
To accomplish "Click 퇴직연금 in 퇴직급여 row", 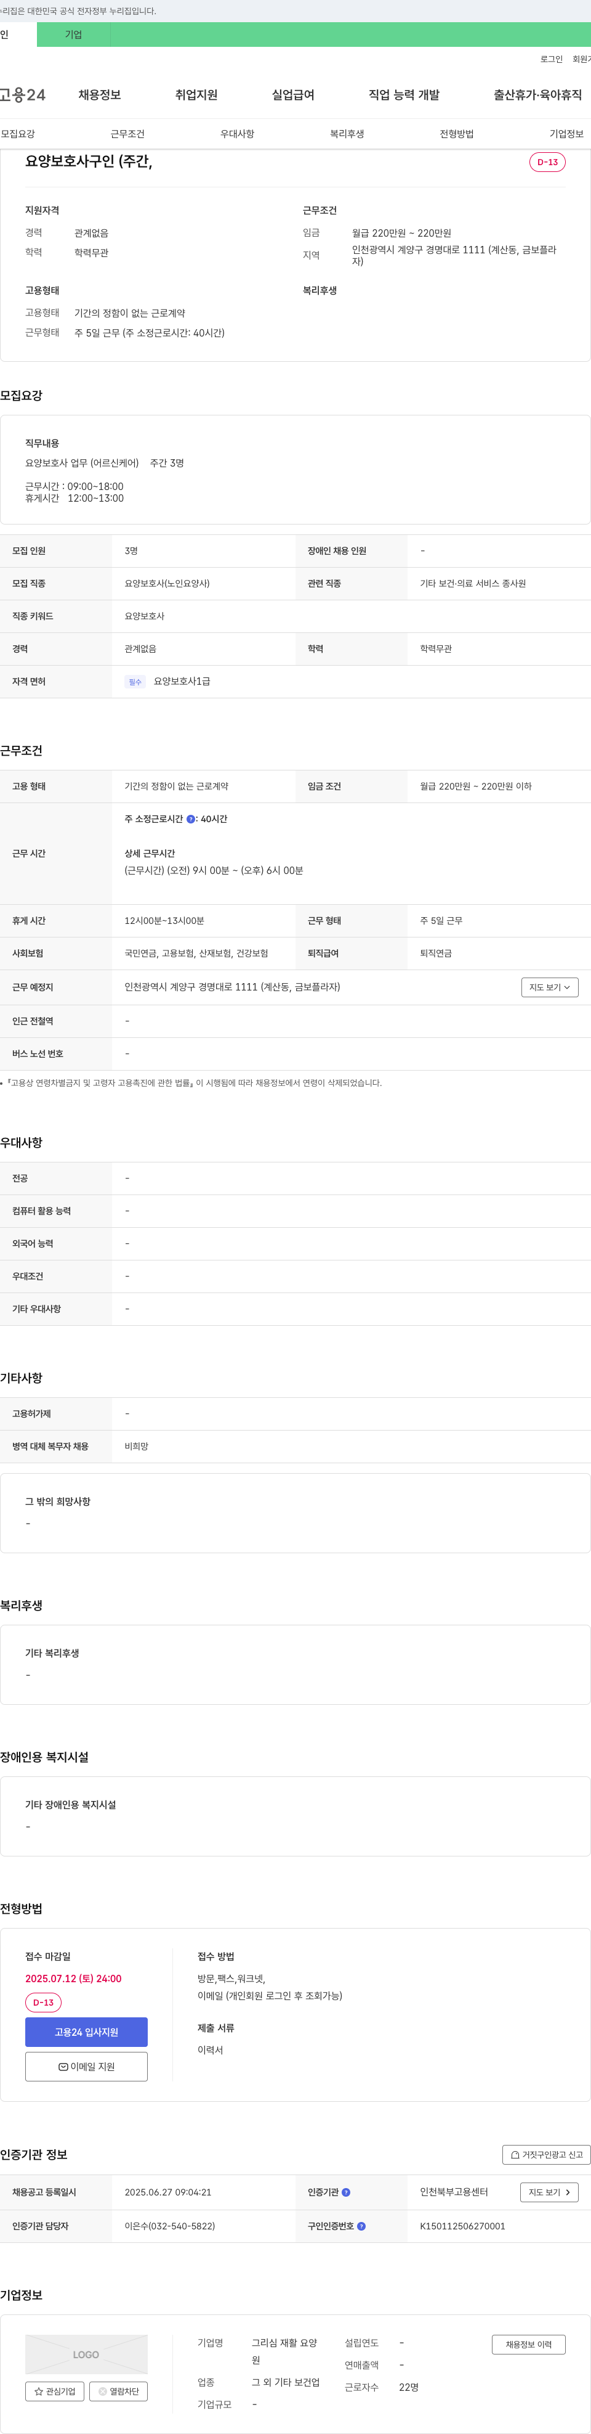I will pyautogui.click(x=436, y=954).
